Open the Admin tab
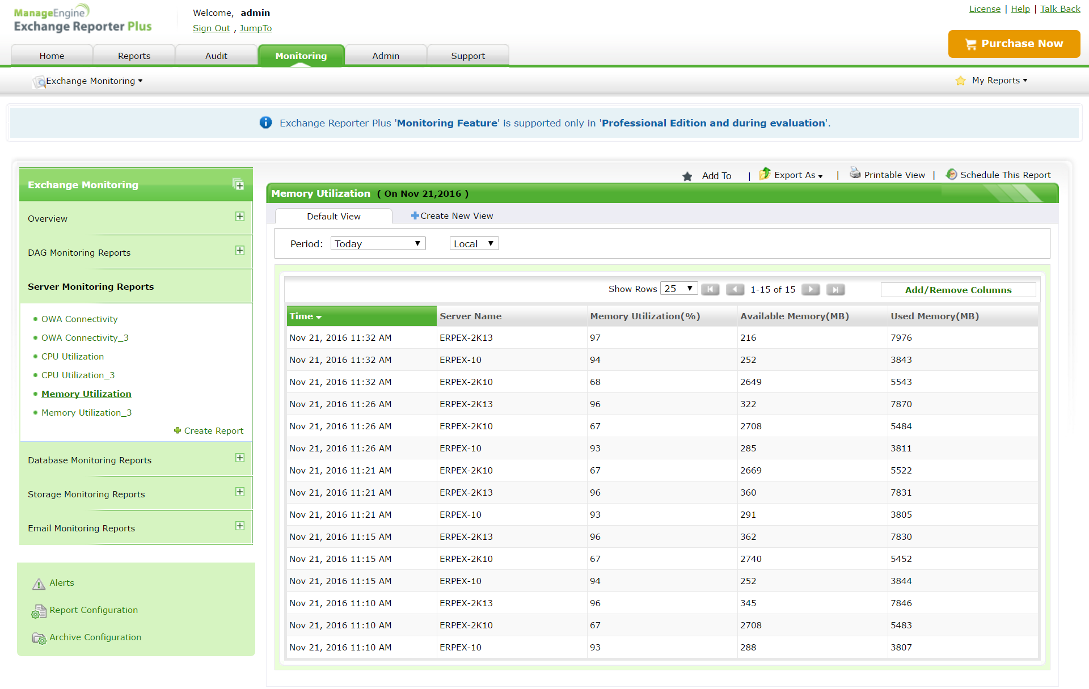1089x689 pixels. (x=386, y=56)
